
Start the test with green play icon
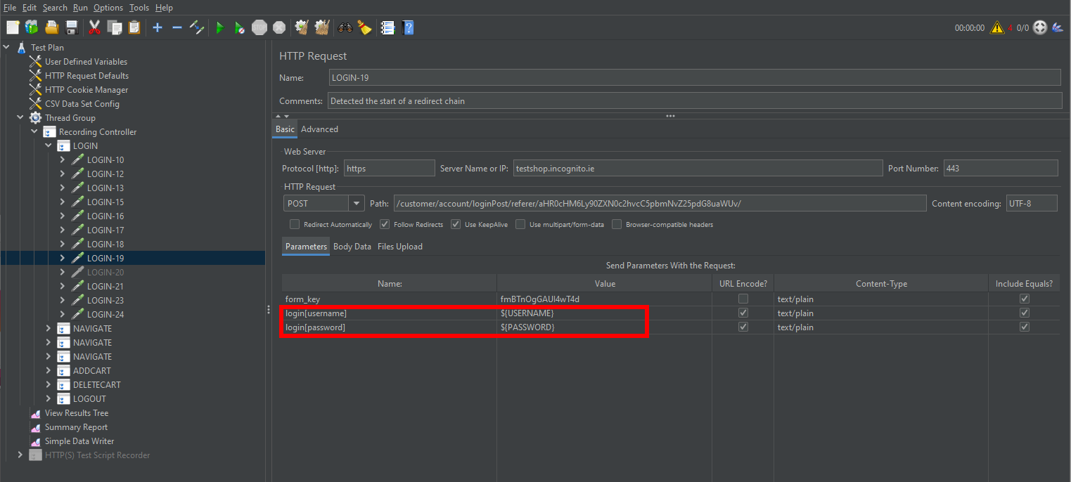point(220,27)
